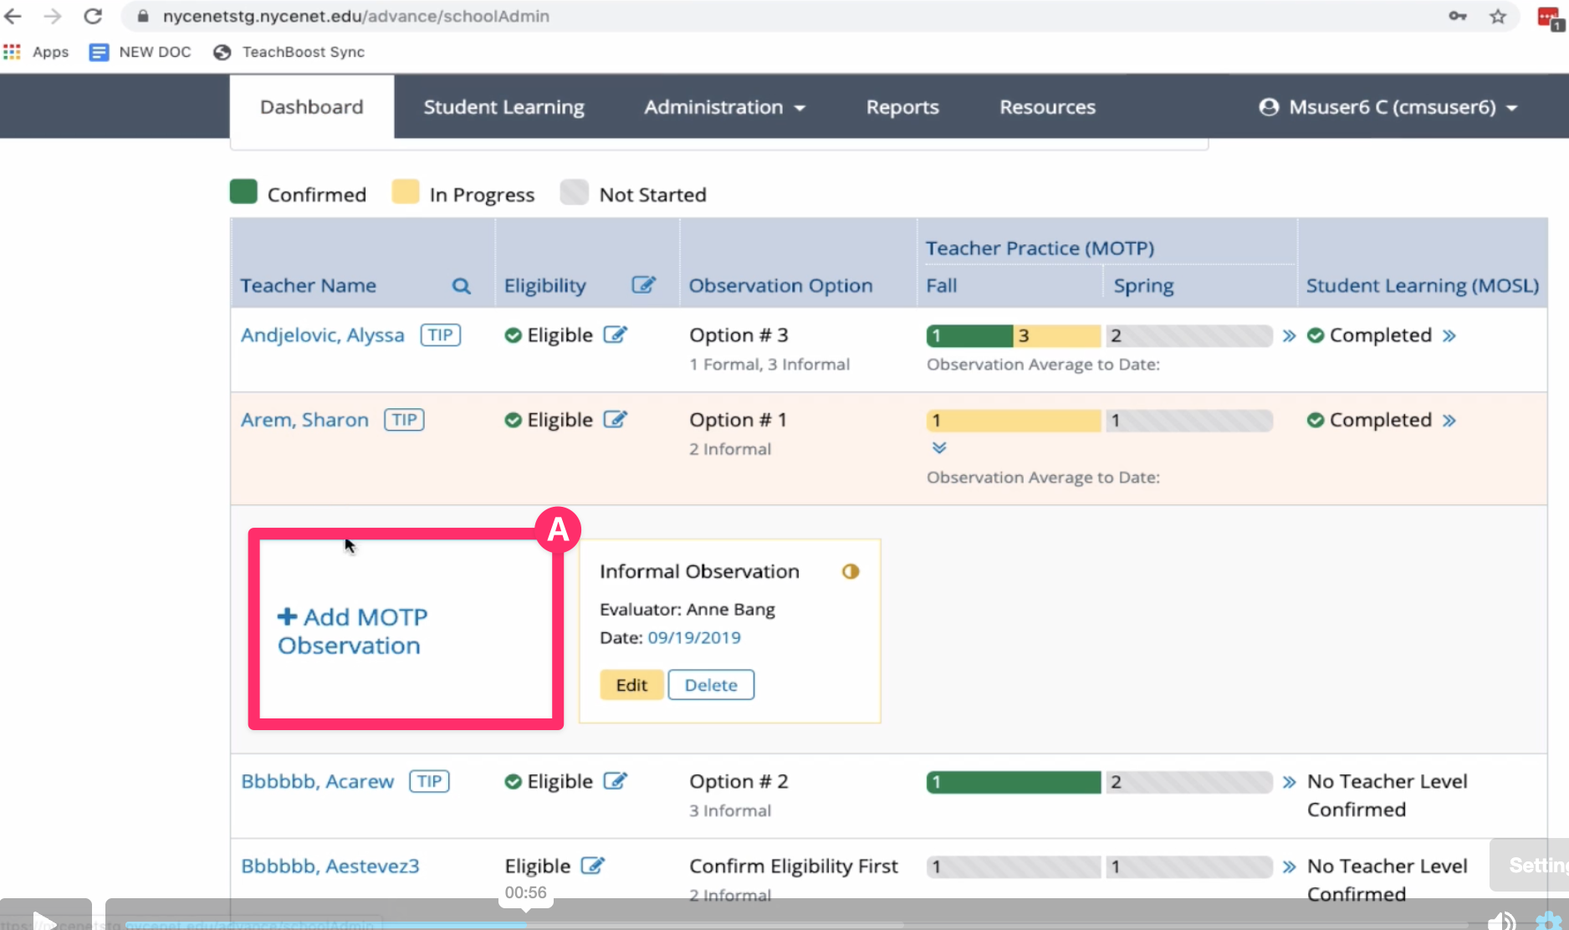1569x930 pixels.
Task: Click the Teacher Practice (MOTP) header
Action: tap(1040, 248)
